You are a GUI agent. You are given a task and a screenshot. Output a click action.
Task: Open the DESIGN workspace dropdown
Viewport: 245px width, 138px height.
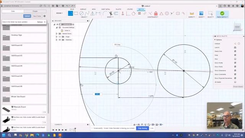[x=59, y=13]
